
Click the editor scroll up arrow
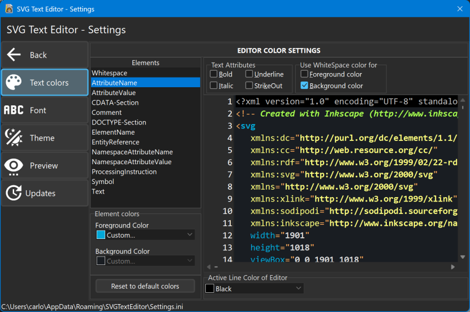[x=463, y=100]
